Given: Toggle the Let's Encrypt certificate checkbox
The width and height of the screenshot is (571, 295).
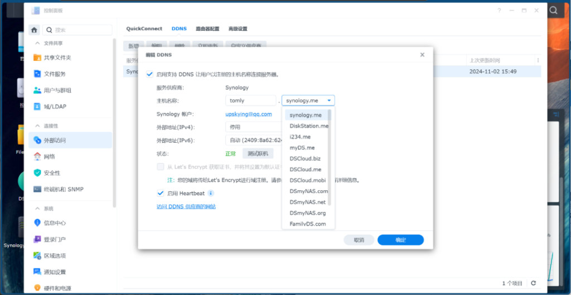Looking at the screenshot, I should point(160,167).
